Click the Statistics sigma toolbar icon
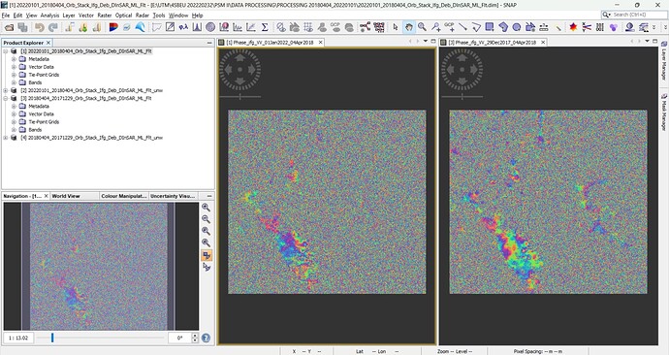Screen dimensions: 669x355 [265, 27]
